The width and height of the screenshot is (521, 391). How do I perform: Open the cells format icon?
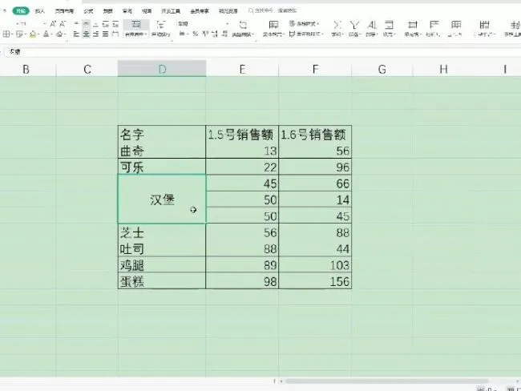[412, 25]
